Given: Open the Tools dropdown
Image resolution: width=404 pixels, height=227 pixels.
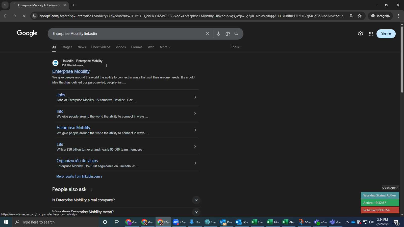Looking at the screenshot, I should click(236, 47).
